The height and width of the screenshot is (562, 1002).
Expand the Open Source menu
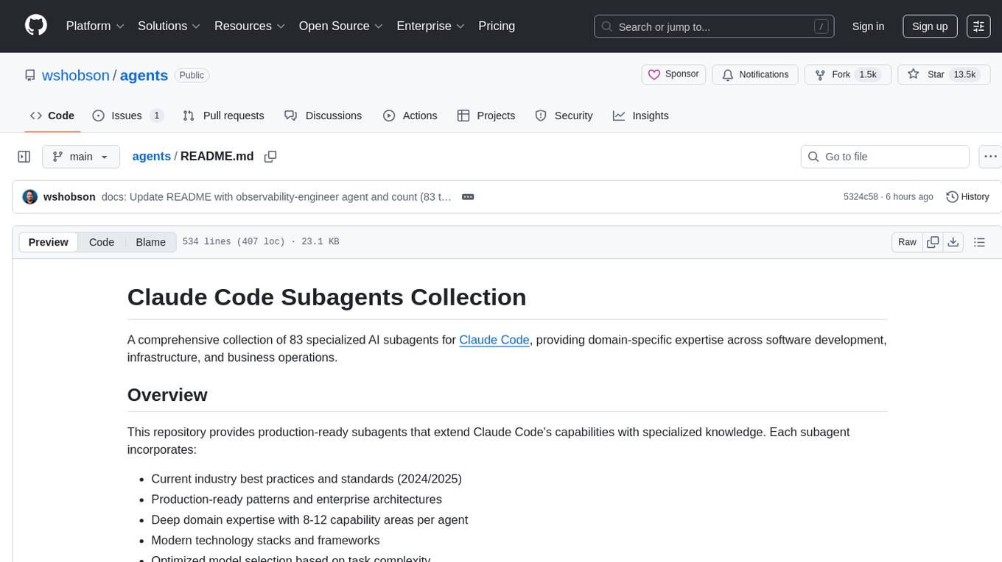[x=341, y=26]
